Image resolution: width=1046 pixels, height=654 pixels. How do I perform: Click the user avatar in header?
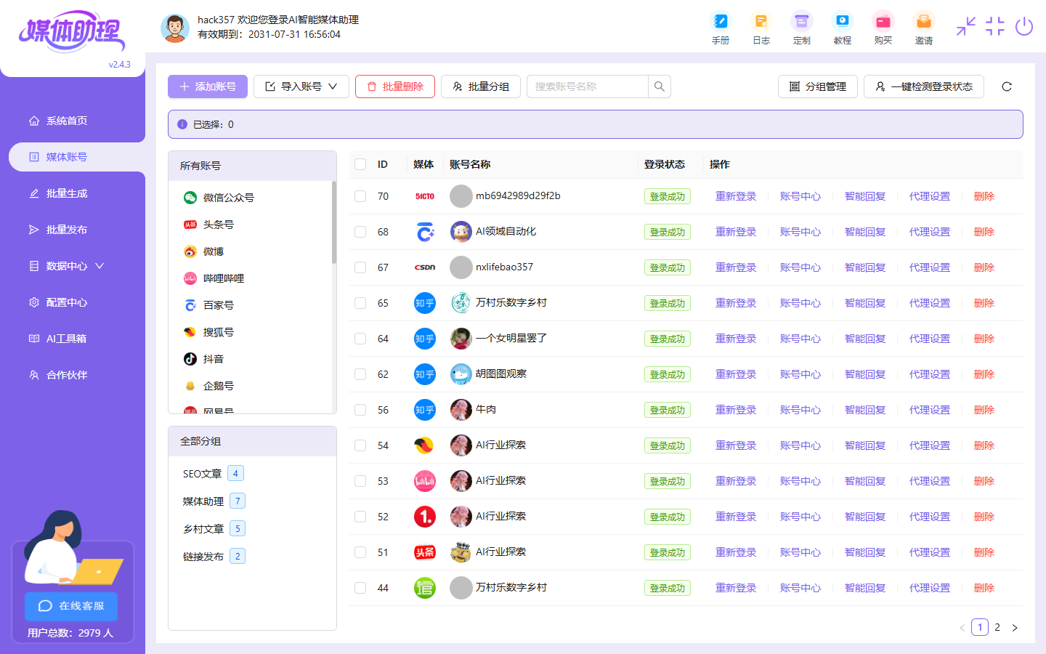[x=175, y=28]
